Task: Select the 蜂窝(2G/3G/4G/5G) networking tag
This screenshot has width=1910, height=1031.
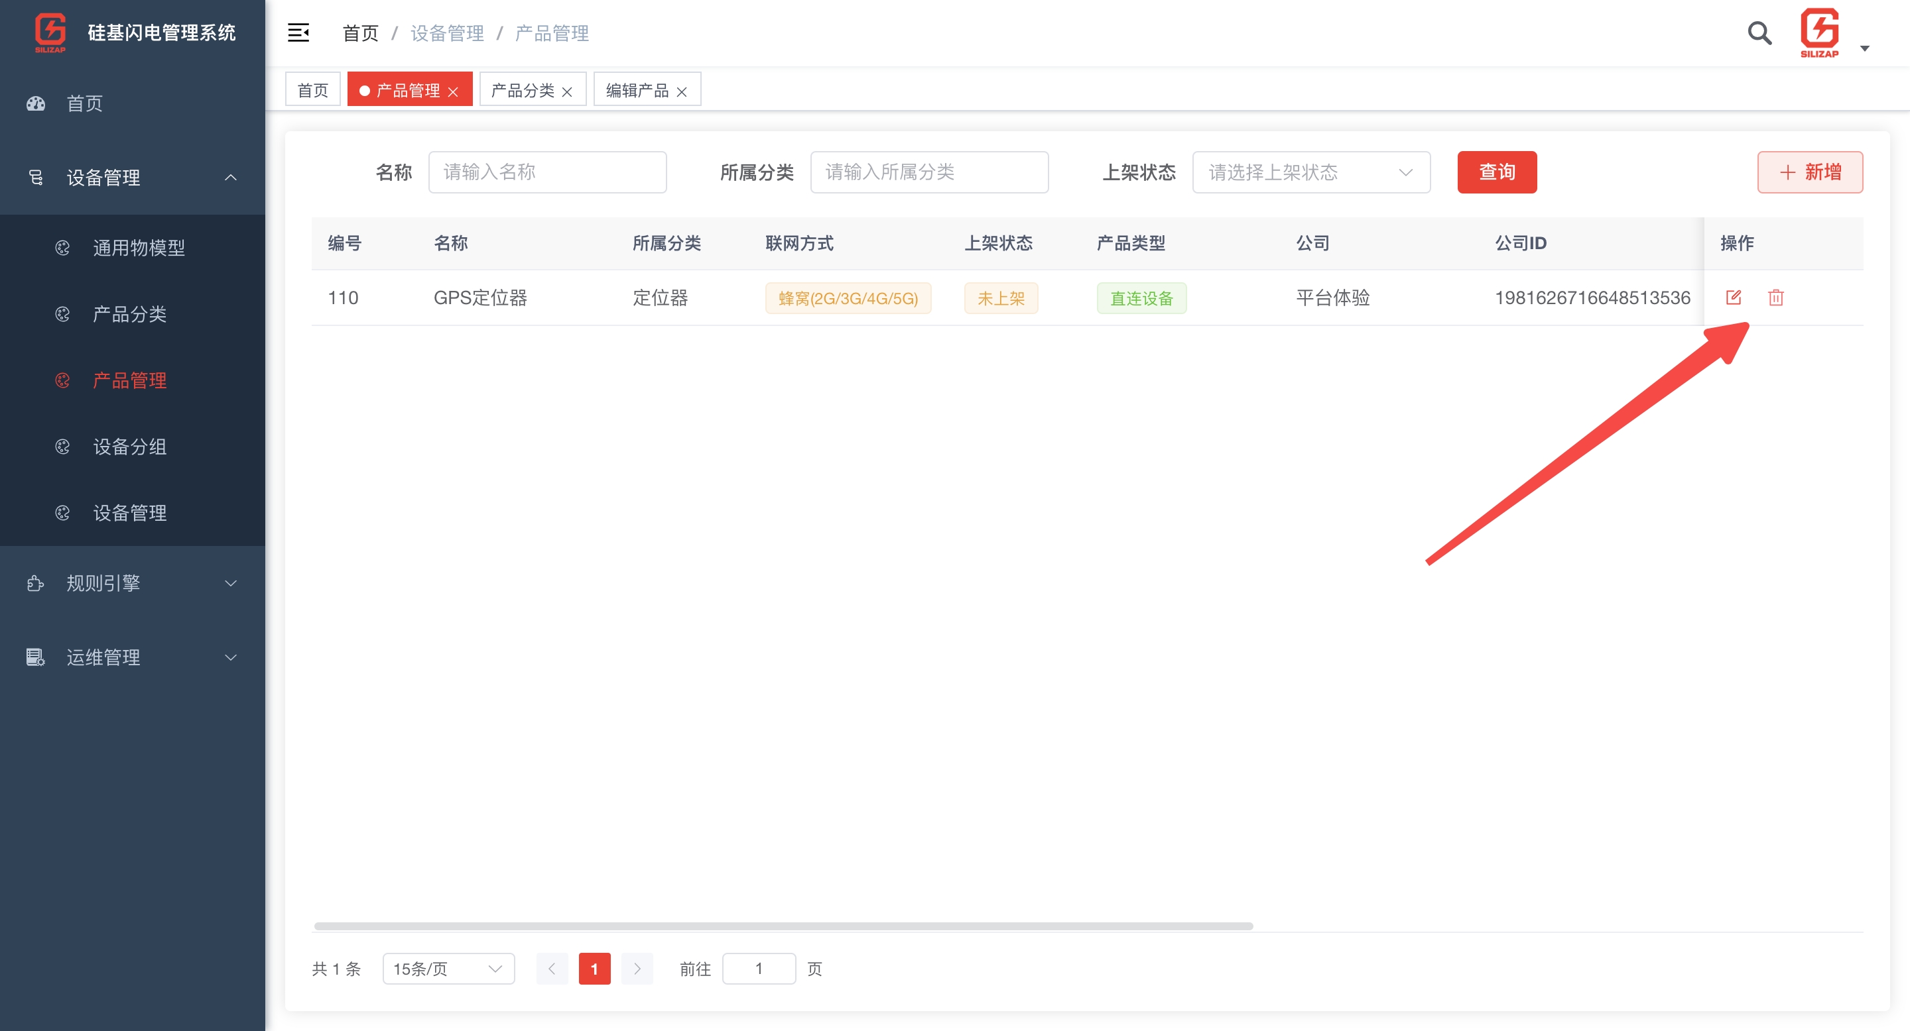Action: (848, 298)
